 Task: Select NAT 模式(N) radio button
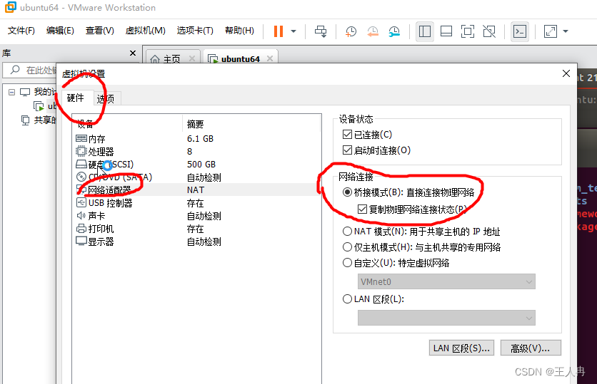point(347,232)
